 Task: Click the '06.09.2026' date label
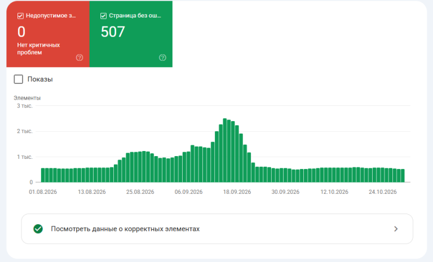tap(188, 192)
